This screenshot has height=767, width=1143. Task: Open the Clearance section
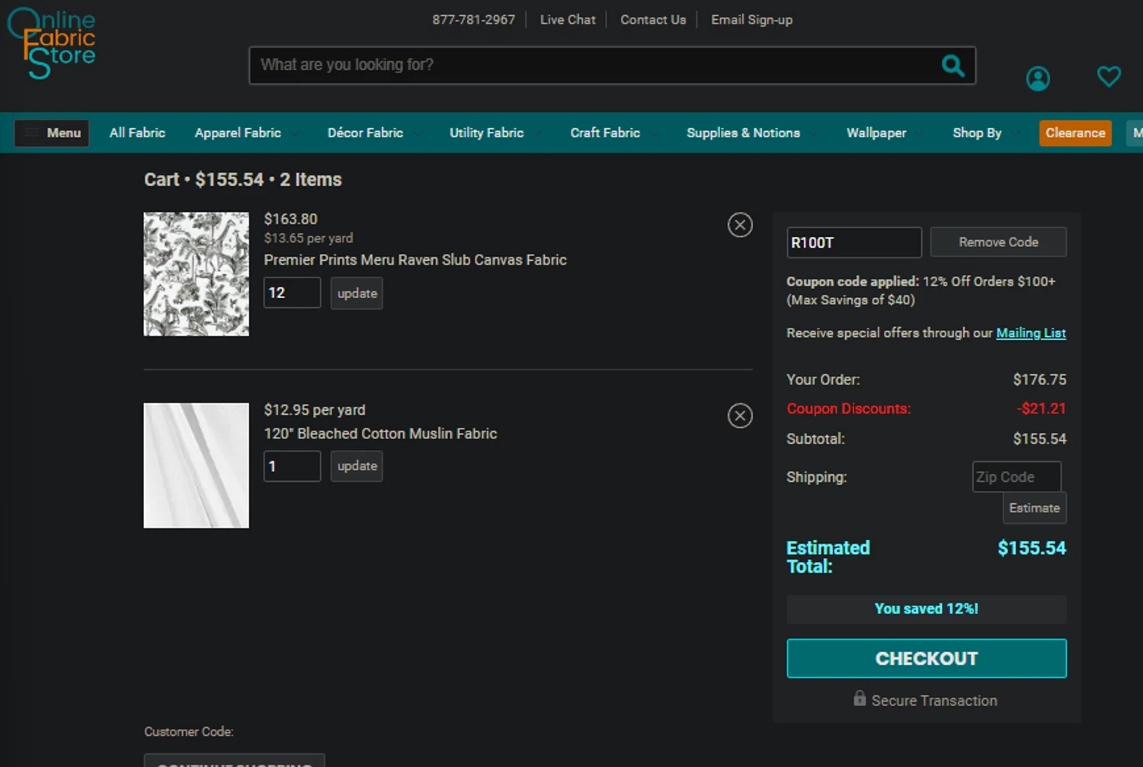pos(1075,133)
